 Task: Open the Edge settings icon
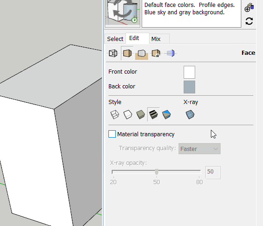click(113, 53)
